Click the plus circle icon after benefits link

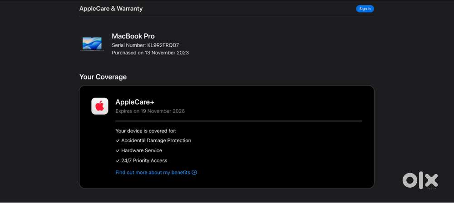click(194, 173)
